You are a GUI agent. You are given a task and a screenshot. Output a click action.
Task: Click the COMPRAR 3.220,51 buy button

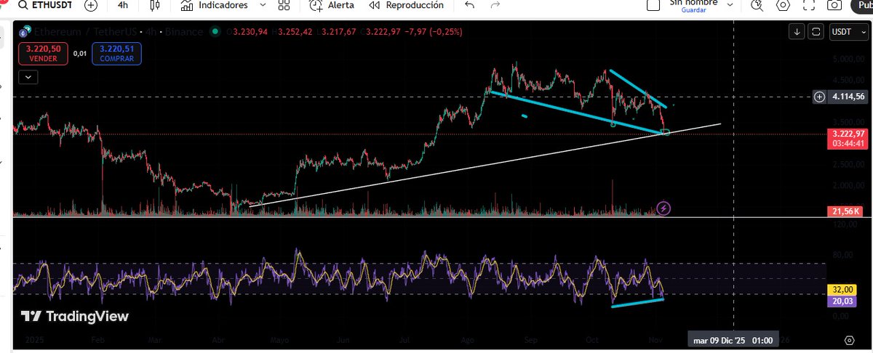116,53
